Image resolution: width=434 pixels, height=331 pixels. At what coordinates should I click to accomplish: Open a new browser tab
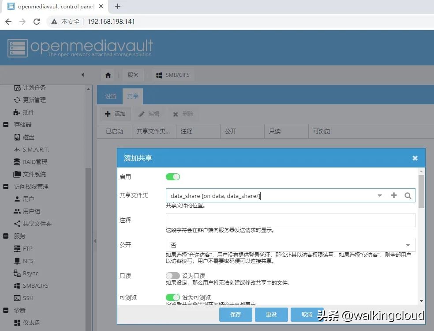pos(118,6)
